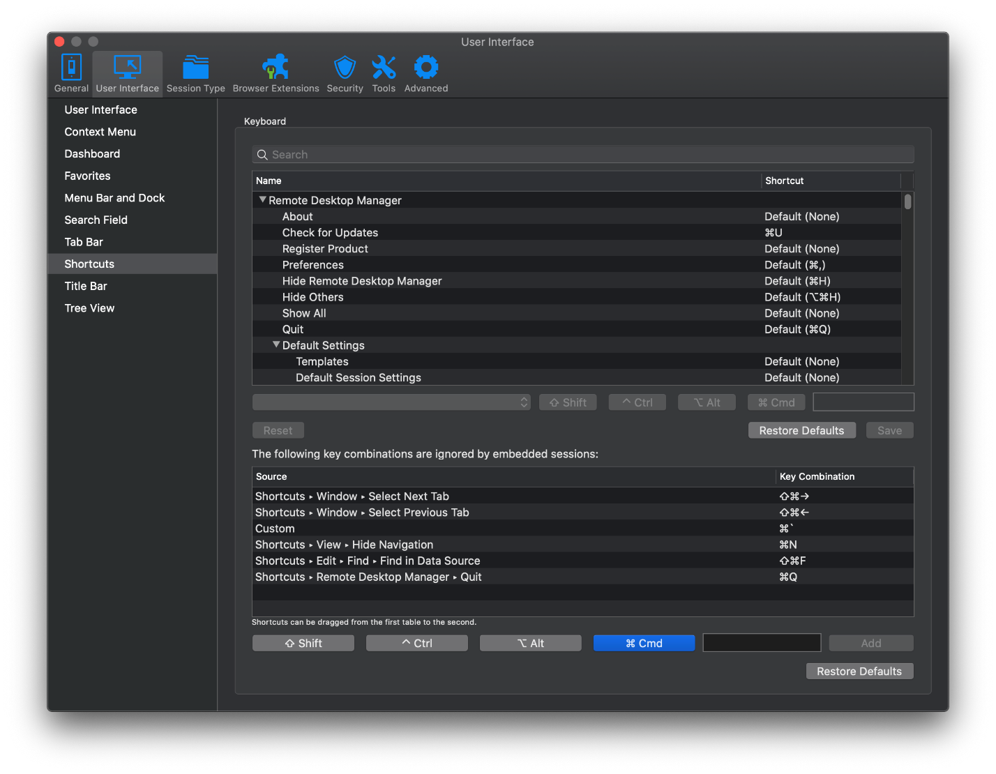Click the User Interface toolbar icon

point(128,68)
